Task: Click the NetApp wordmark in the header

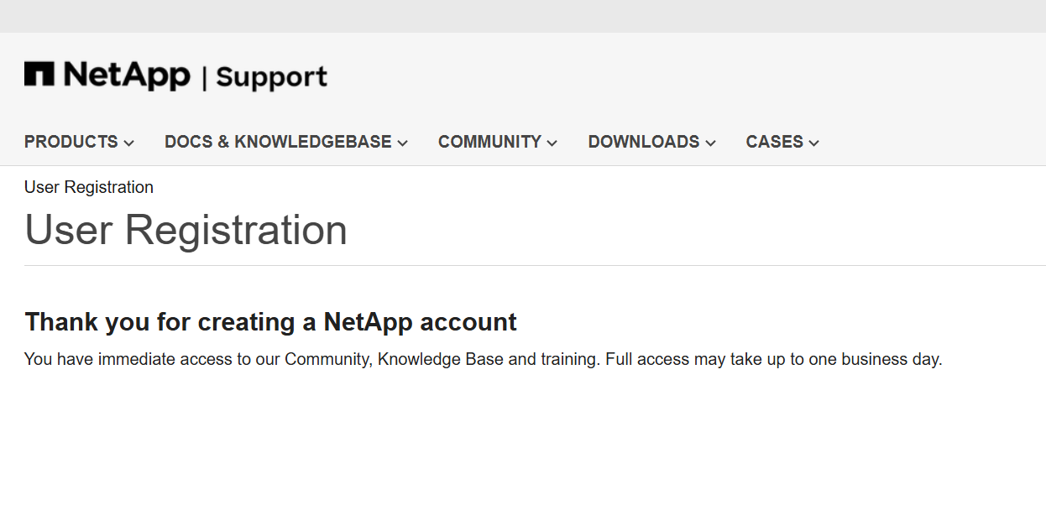Action: 127,75
